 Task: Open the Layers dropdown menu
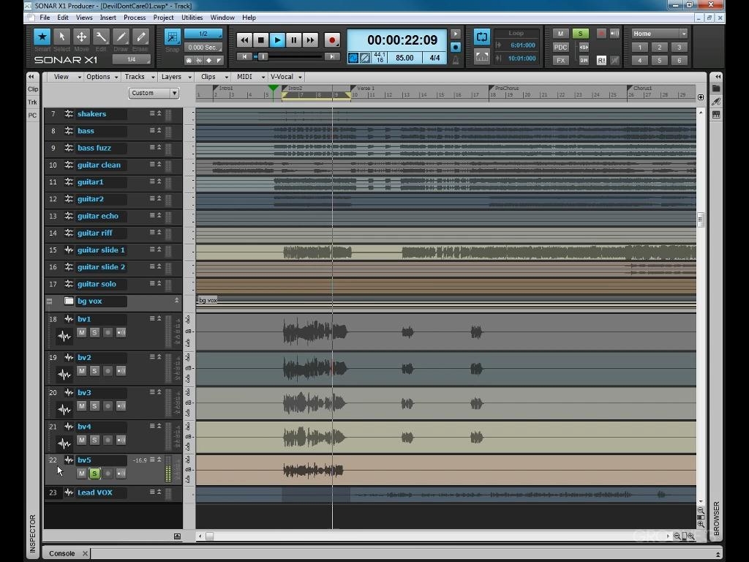[x=176, y=77]
